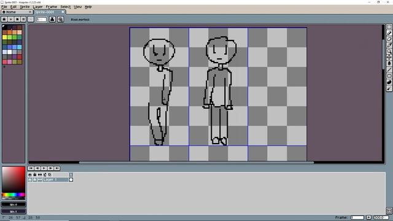
Task: Open the palette options menu
Action: point(23,19)
